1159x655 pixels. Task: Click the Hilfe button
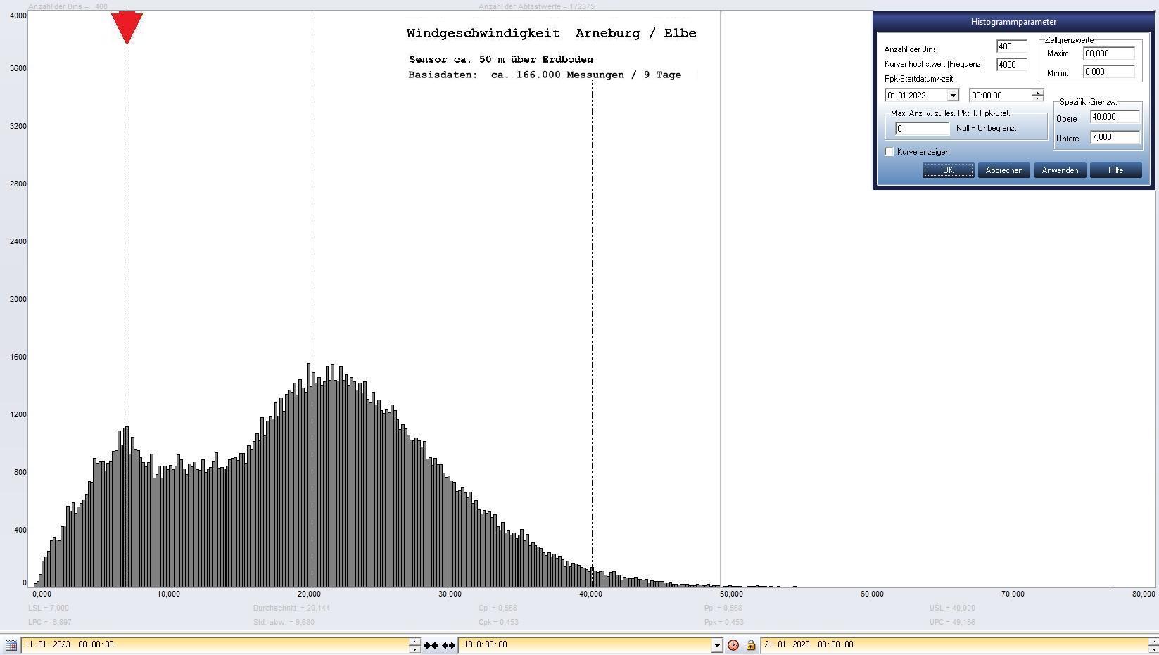[1115, 170]
